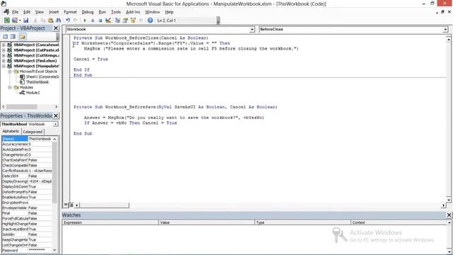Close the Properties - ThisWorkbook panel
The image size is (453, 255).
(56, 115)
